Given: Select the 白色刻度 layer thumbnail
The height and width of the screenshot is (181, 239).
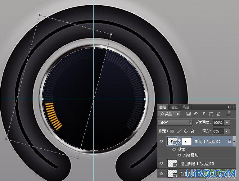Looking at the screenshot, I should click(x=172, y=174).
